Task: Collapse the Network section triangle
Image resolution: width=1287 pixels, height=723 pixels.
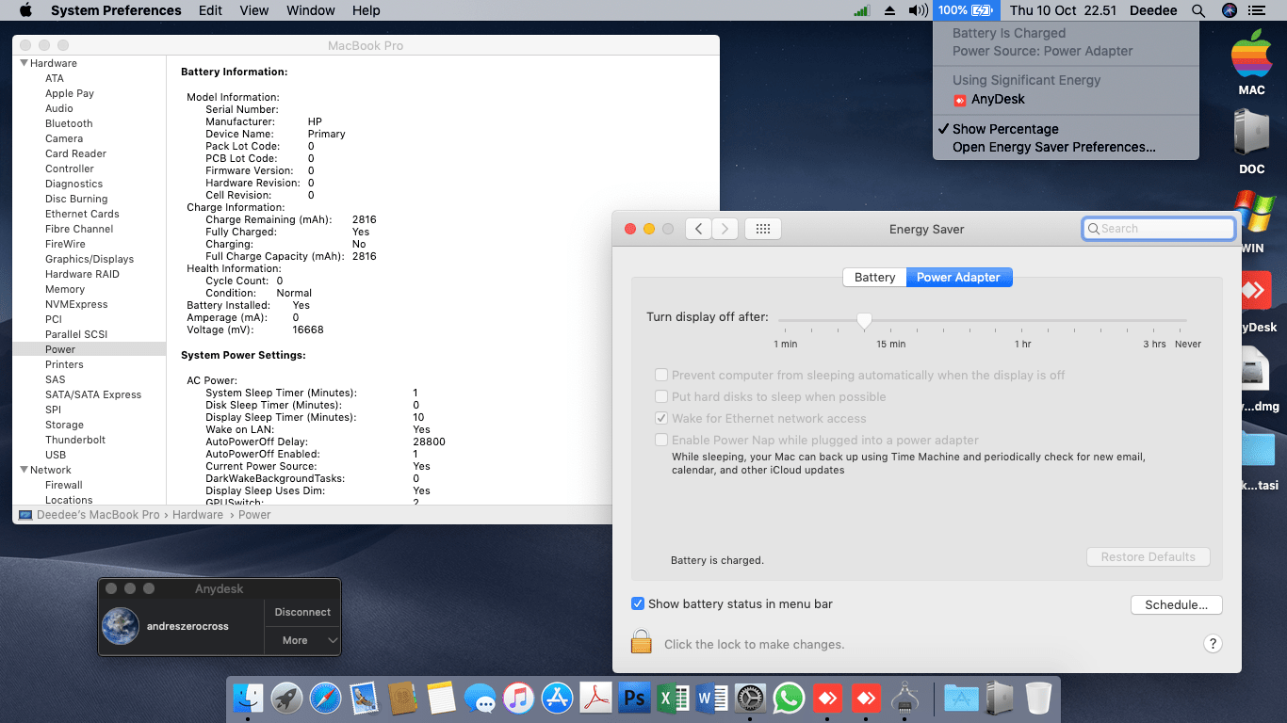Action: 23,470
